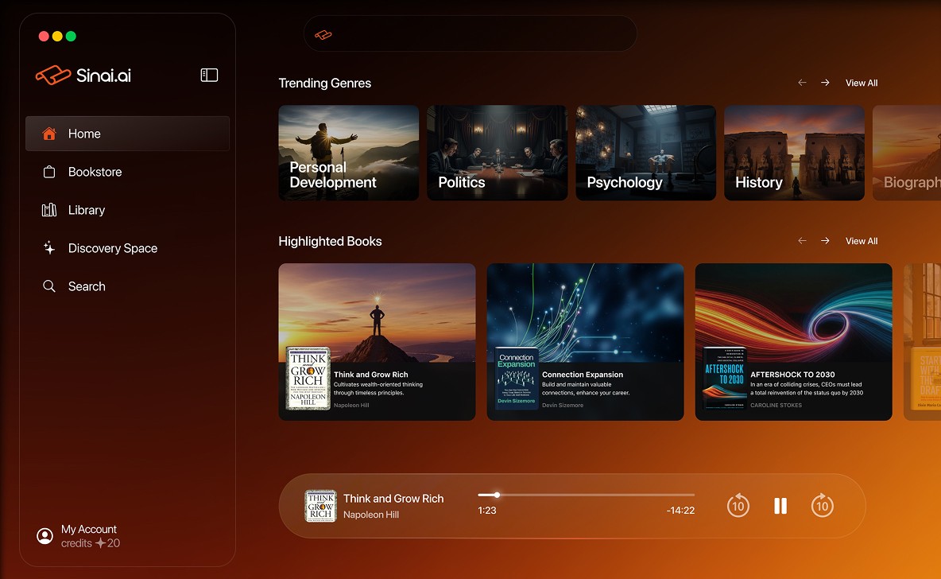Rewind 10 seconds
Viewport: 941px width, 579px height.
click(738, 506)
